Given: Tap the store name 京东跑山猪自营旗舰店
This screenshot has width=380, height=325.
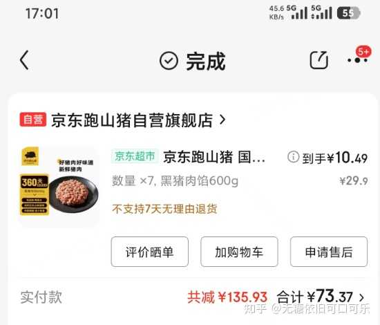Looking at the screenshot, I should pyautogui.click(x=132, y=120).
